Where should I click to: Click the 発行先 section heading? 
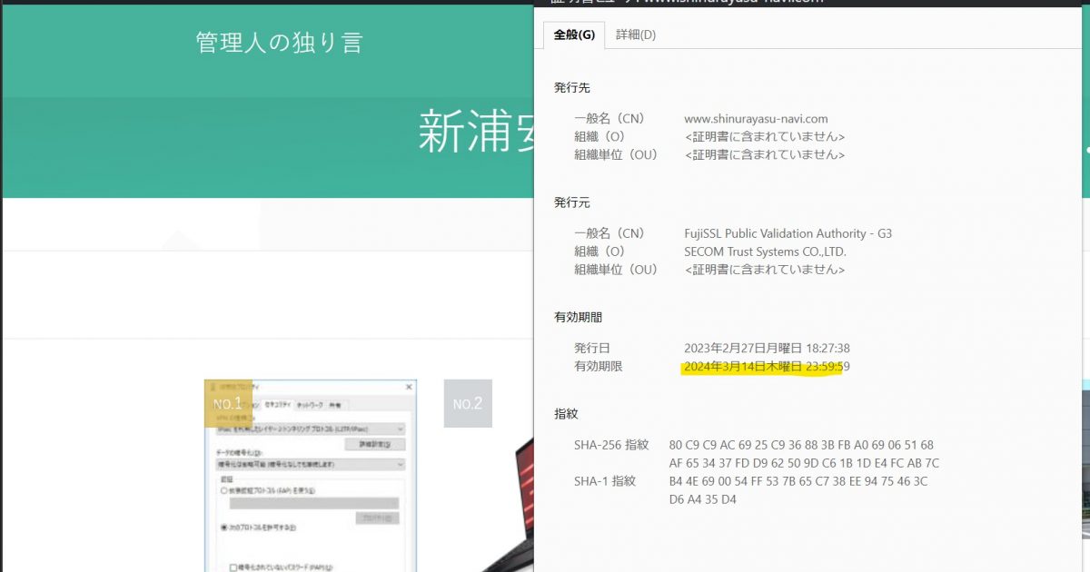tap(572, 88)
